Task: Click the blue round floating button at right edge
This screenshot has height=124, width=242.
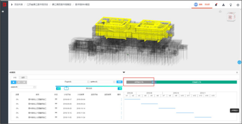Action: [x=239, y=62]
